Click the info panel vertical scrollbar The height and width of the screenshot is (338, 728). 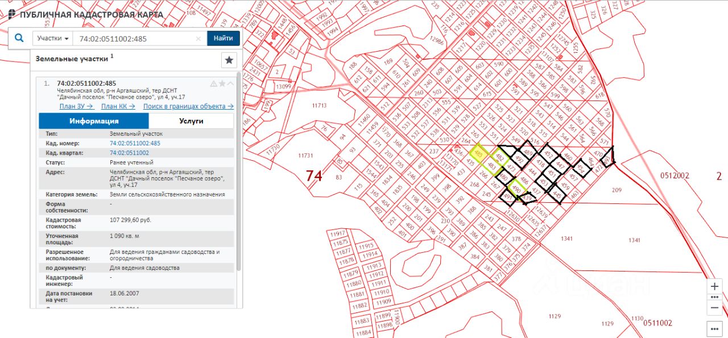click(x=239, y=170)
